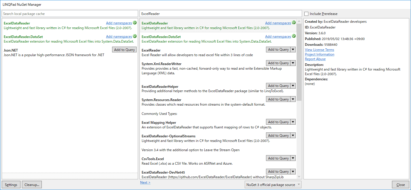The width and height of the screenshot is (411, 190).
Task: Select CsvTools.Excel package title
Action: point(153,159)
